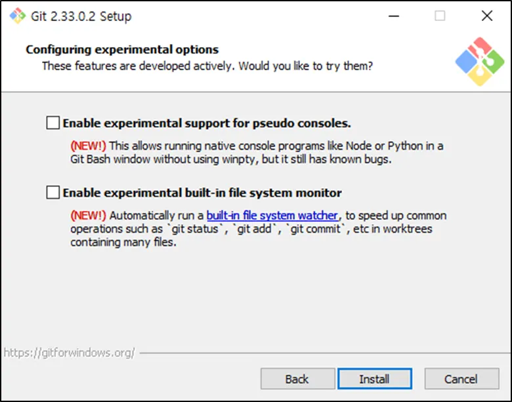Close the Git Setup window
The image size is (512, 402).
[486, 16]
